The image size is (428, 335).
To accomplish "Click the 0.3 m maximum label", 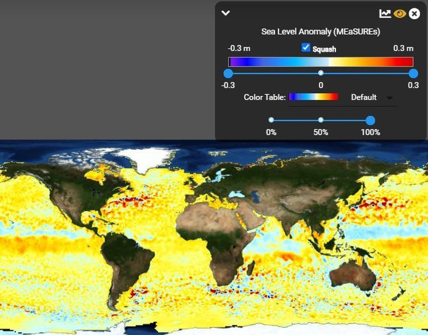I will tap(403, 48).
